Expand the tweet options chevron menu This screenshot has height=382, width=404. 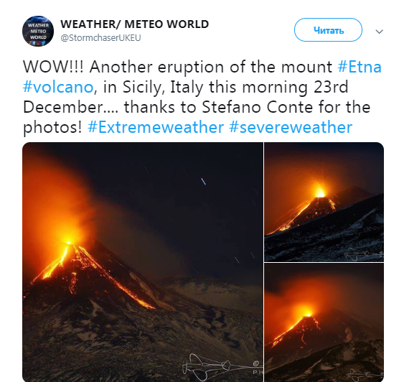pos(379,32)
